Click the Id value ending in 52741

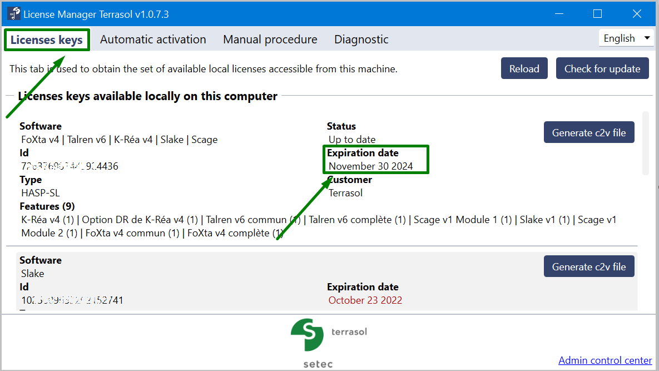coord(72,300)
